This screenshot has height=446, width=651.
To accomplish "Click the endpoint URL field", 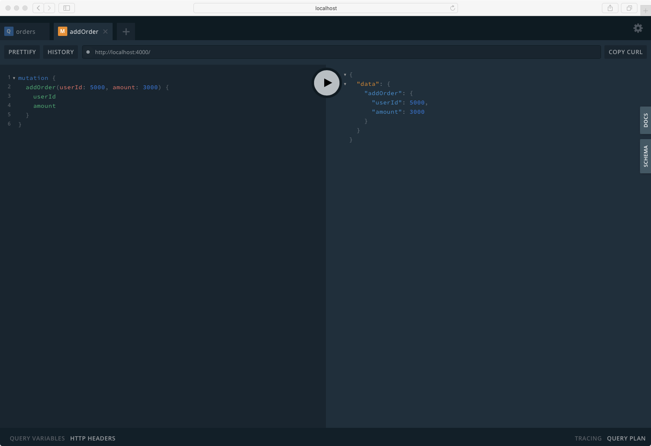I will pyautogui.click(x=296, y=52).
